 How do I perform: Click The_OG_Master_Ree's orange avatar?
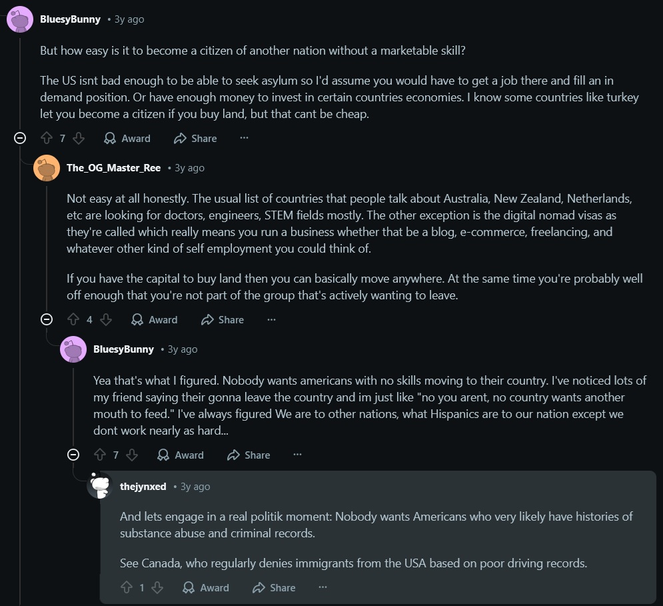pos(47,168)
